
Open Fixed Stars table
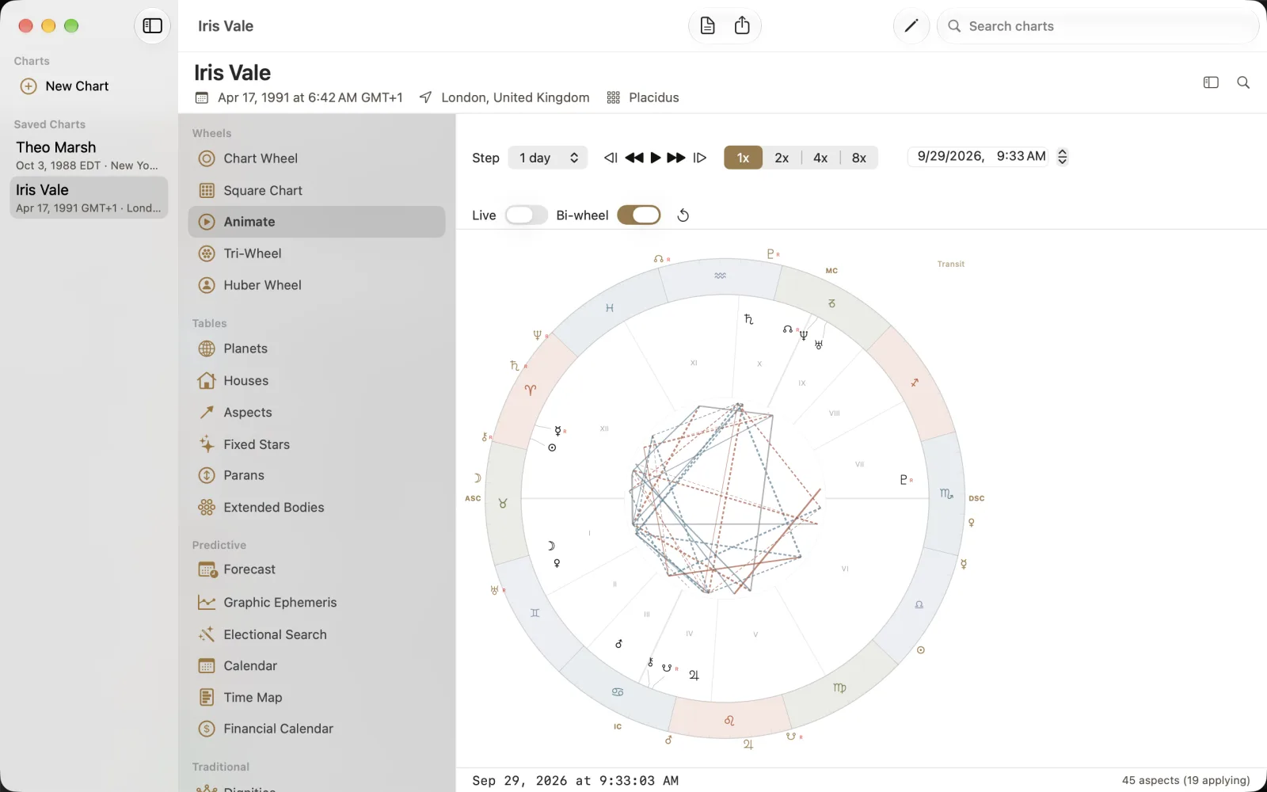317,444
